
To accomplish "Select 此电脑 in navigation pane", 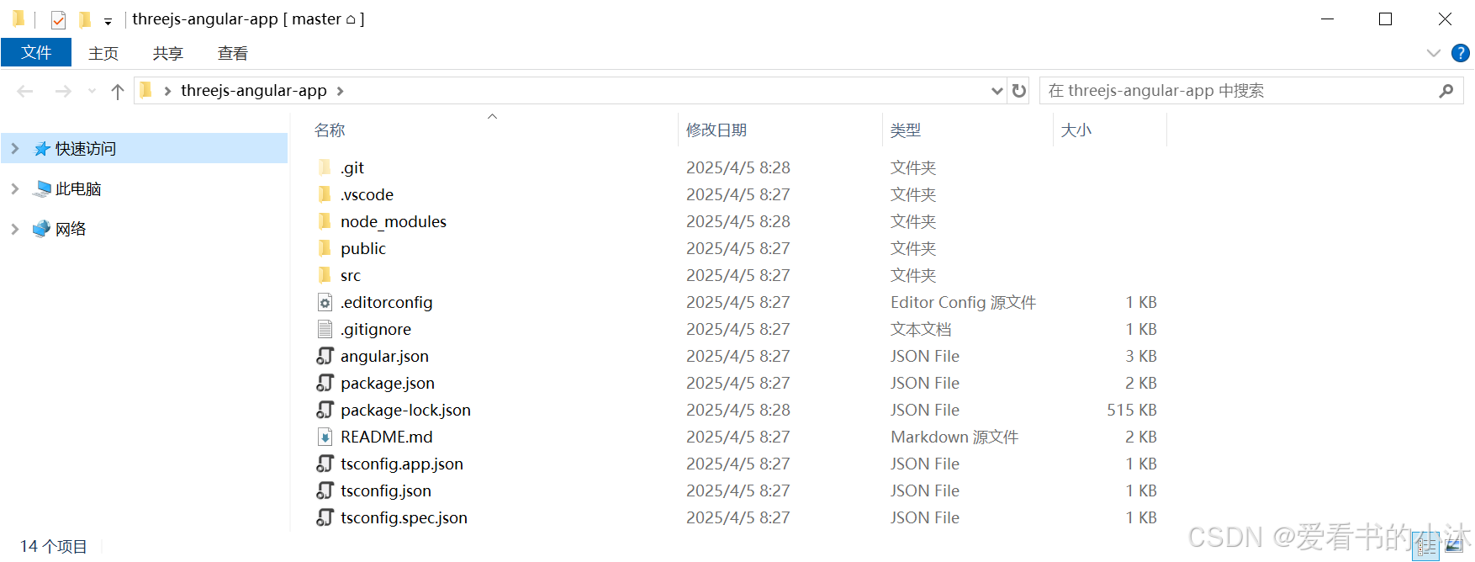I will (78, 189).
